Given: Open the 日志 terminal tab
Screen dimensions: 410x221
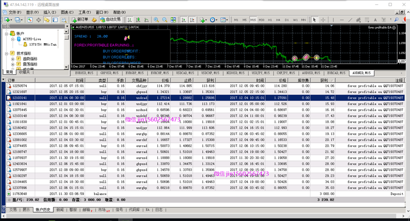Looking at the screenshot, I should click(159, 210).
